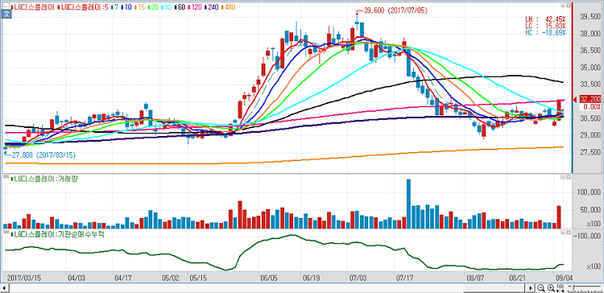The height and width of the screenshot is (293, 604).
Task: Maximize the 거래량 volume panel
Action: [569, 178]
